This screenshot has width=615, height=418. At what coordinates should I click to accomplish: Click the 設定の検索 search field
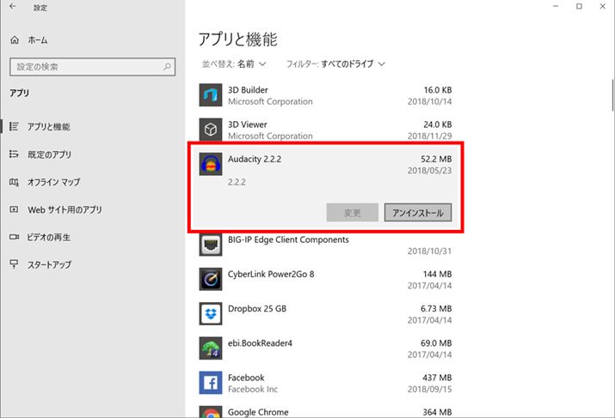point(93,67)
